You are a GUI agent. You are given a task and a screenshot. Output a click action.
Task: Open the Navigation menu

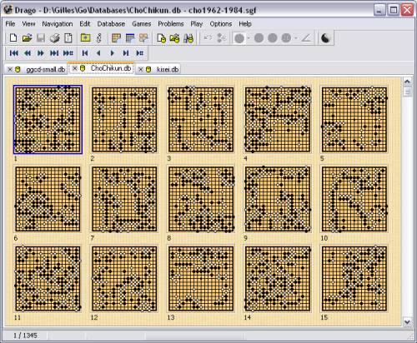click(x=58, y=24)
